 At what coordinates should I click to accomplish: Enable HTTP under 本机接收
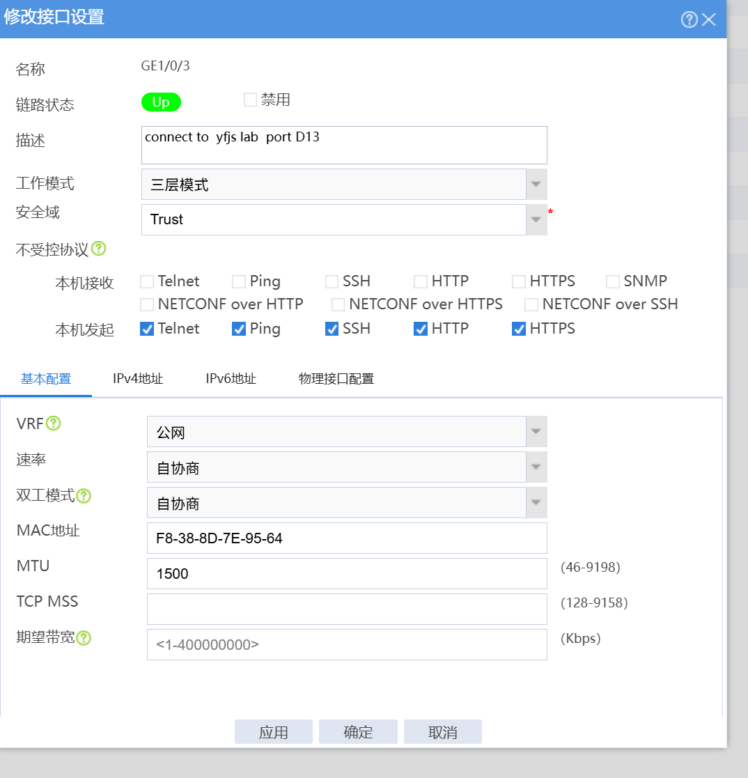pyautogui.click(x=421, y=281)
